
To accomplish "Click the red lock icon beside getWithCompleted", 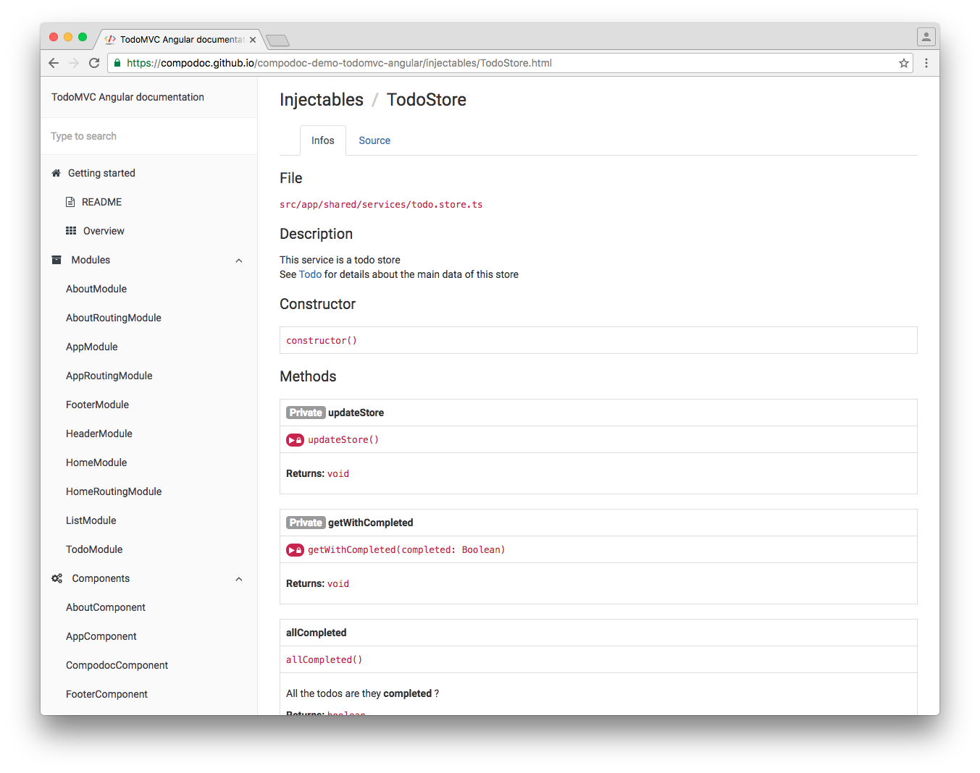I will (295, 550).
